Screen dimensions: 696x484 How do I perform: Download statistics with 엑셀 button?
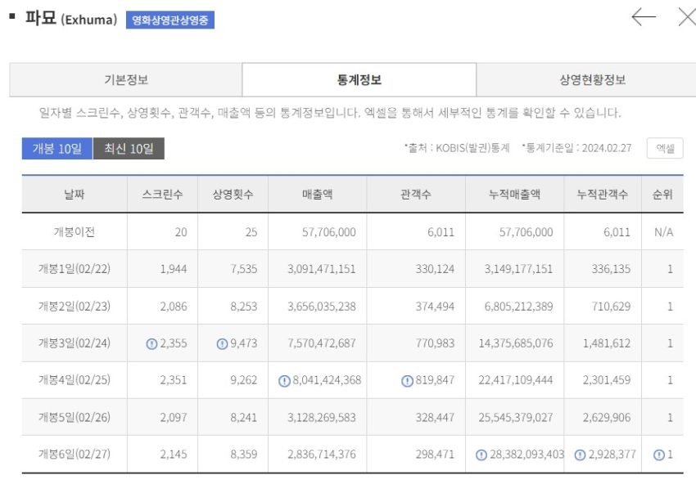pos(665,149)
